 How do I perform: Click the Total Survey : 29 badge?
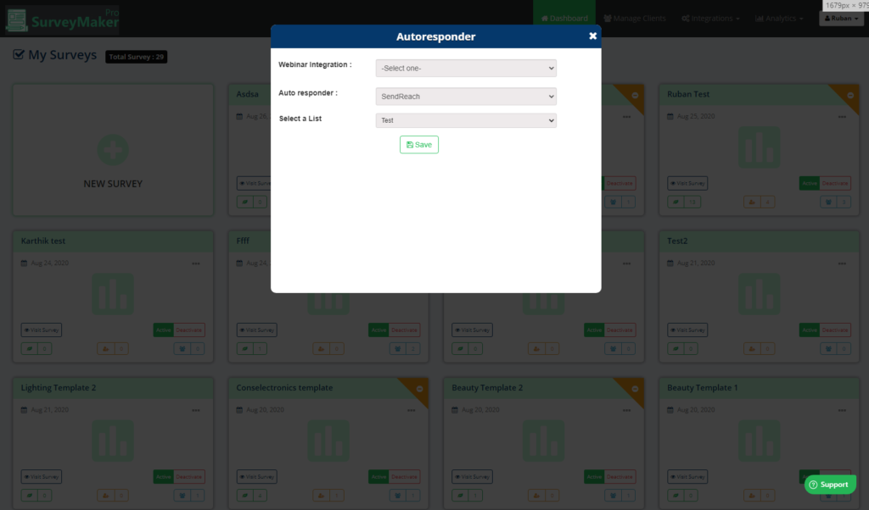pos(137,57)
